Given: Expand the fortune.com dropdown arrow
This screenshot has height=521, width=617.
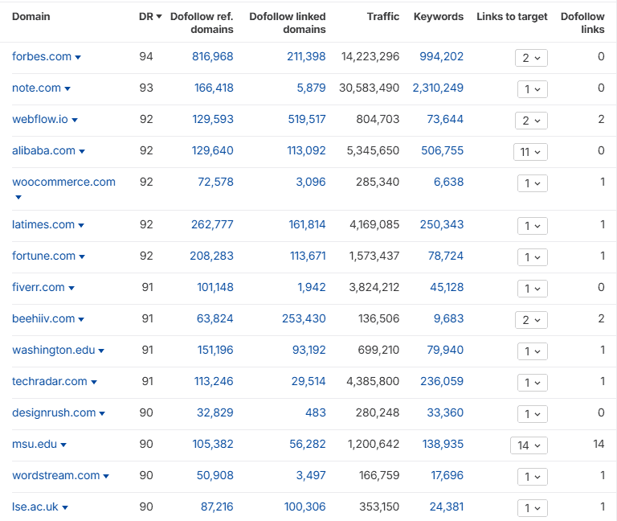Looking at the screenshot, I should pyautogui.click(x=82, y=257).
